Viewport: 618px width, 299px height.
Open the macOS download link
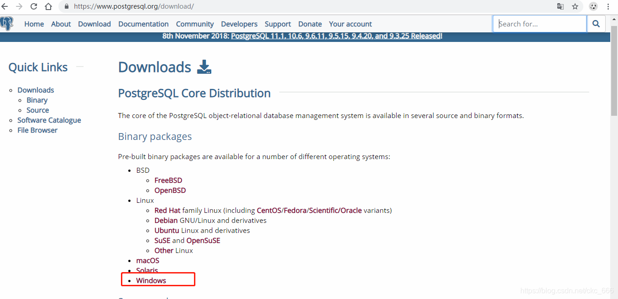148,261
